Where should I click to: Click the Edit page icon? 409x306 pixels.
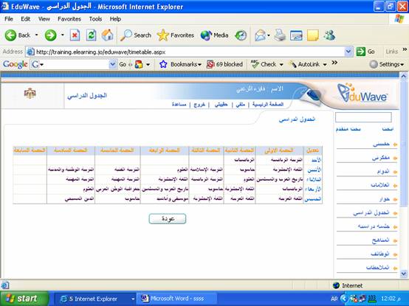(296, 35)
